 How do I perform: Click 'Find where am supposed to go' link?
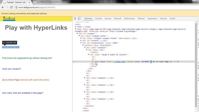pyautogui.click(x=27, y=58)
